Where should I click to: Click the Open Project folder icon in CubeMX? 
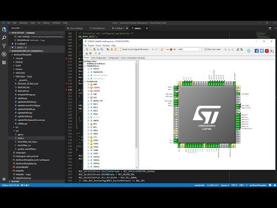click(91, 50)
